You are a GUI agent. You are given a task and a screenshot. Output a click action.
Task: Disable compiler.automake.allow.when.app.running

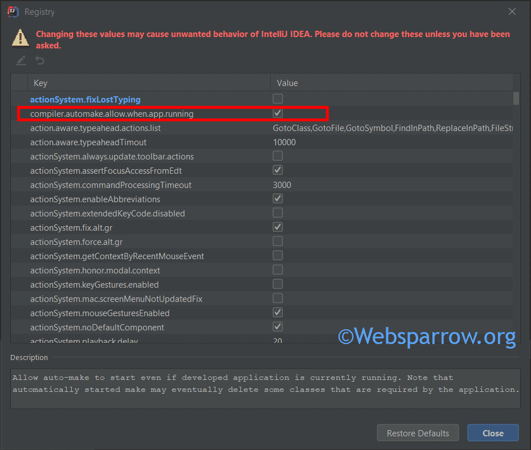277,113
